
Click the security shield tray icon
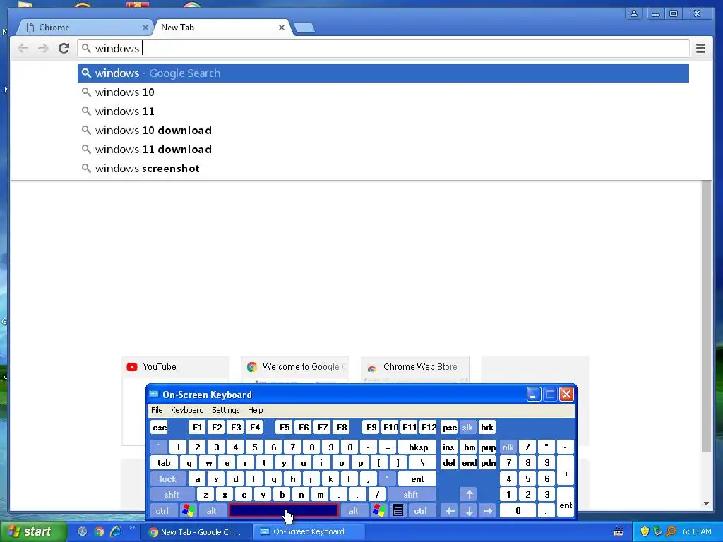pyautogui.click(x=645, y=532)
